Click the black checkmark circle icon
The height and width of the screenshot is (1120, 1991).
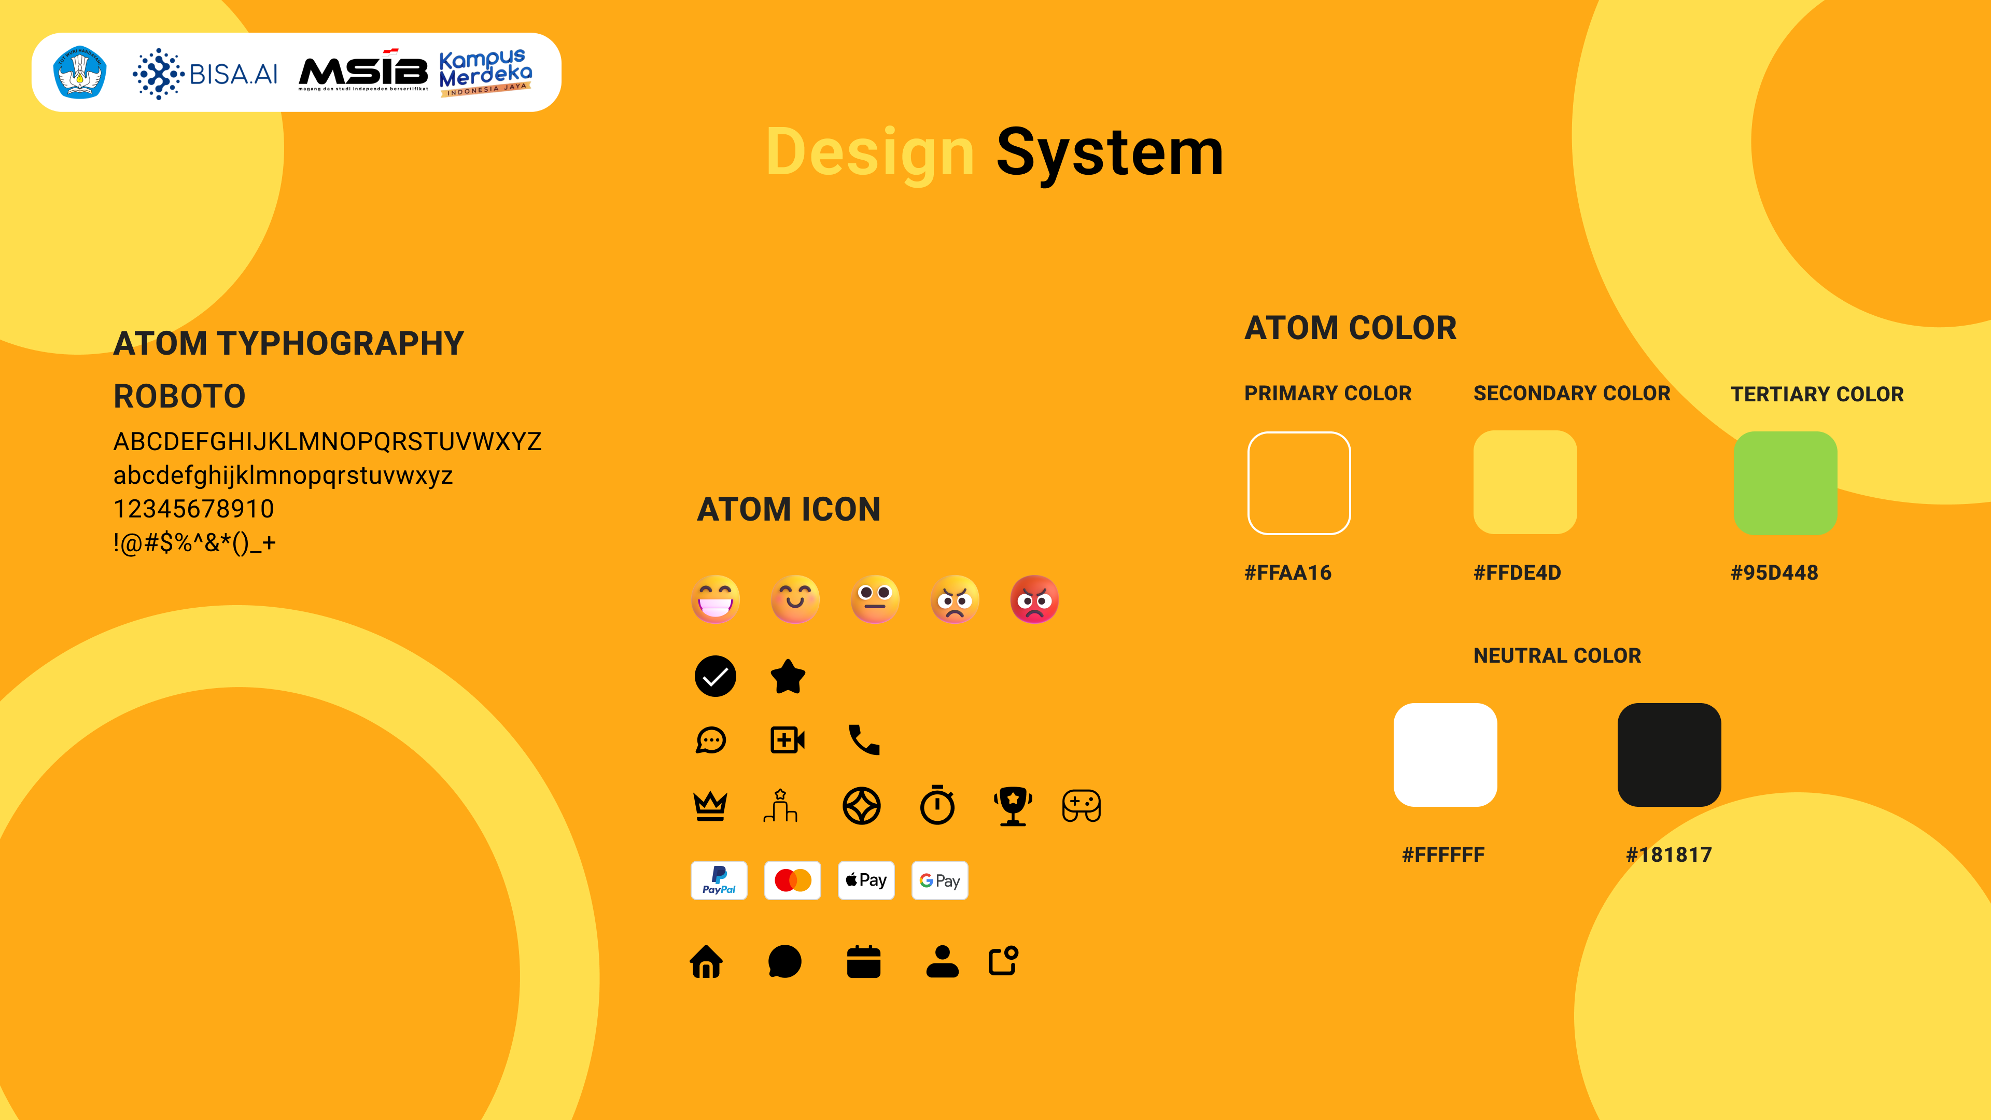pos(715,676)
